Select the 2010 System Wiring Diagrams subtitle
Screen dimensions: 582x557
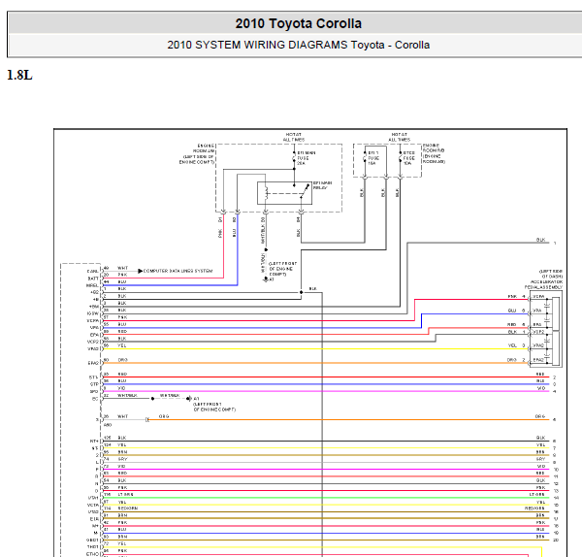pyautogui.click(x=299, y=45)
